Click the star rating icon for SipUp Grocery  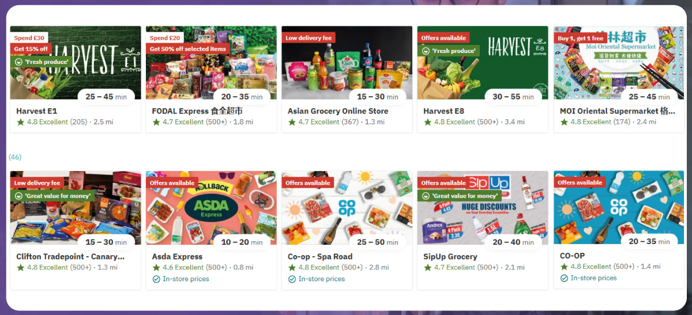pyautogui.click(x=427, y=267)
